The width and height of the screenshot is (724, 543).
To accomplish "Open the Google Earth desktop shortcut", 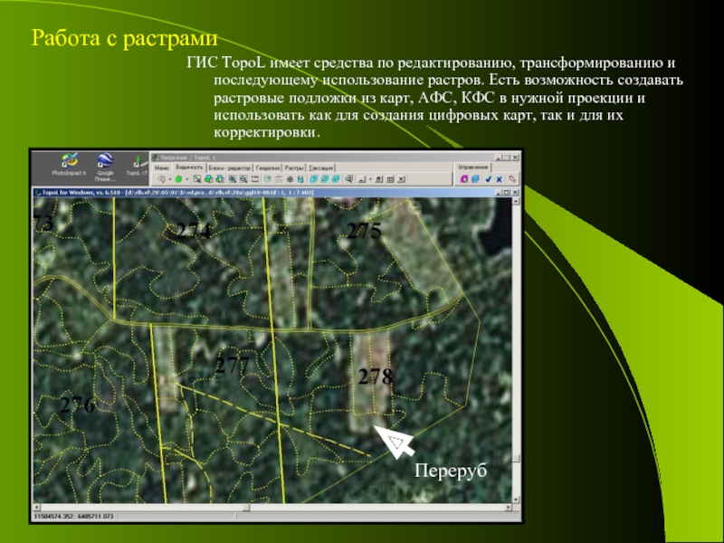I will point(105,162).
